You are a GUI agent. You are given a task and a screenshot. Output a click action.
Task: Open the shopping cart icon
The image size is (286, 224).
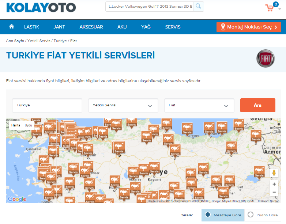[270, 8]
